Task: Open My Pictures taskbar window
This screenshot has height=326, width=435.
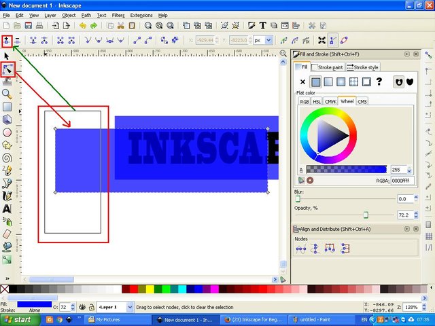Action: point(117,320)
